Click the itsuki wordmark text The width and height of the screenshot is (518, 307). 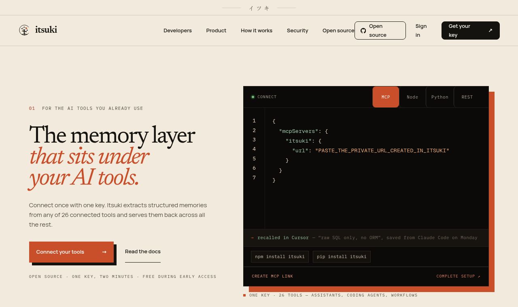click(x=46, y=30)
